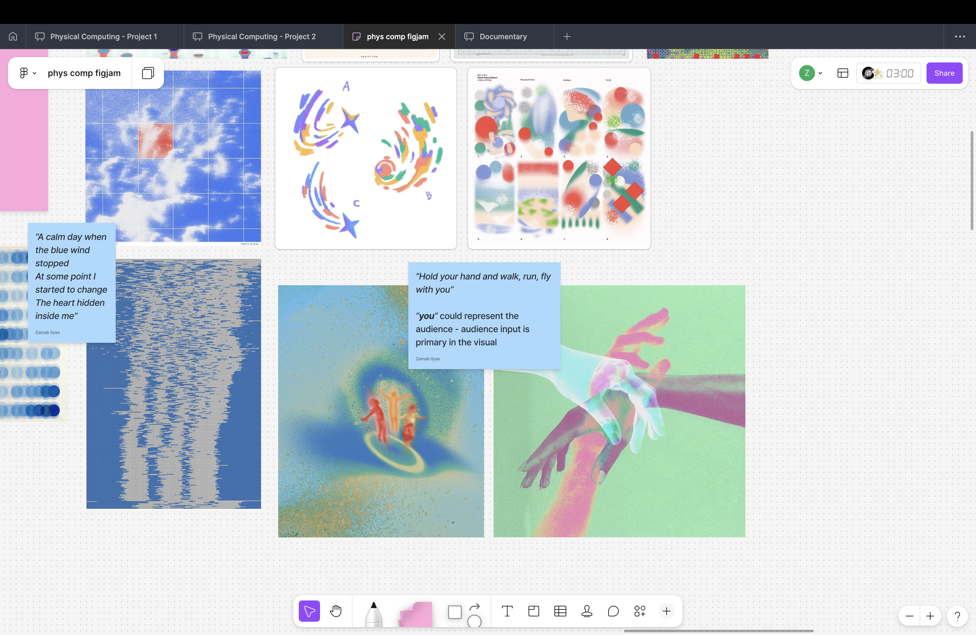The height and width of the screenshot is (635, 976).
Task: Switch to Physical Computing - Project 2 tab
Action: [x=262, y=37]
